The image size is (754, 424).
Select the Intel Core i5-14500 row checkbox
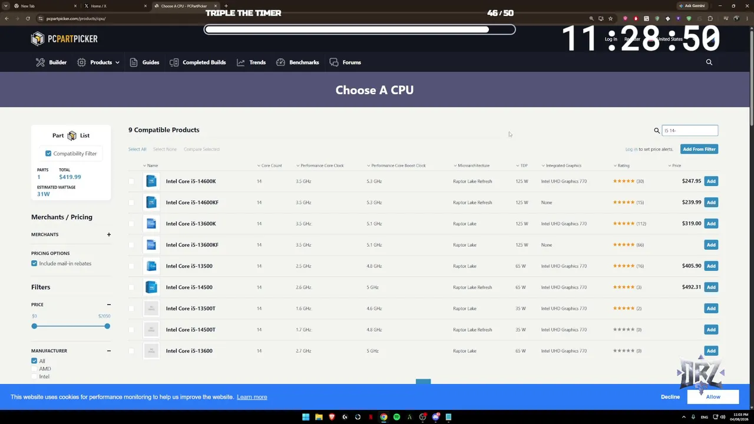[131, 287]
